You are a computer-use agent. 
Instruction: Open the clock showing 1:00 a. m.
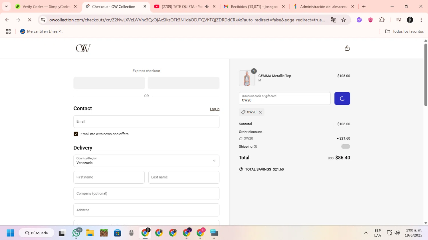pos(413,233)
